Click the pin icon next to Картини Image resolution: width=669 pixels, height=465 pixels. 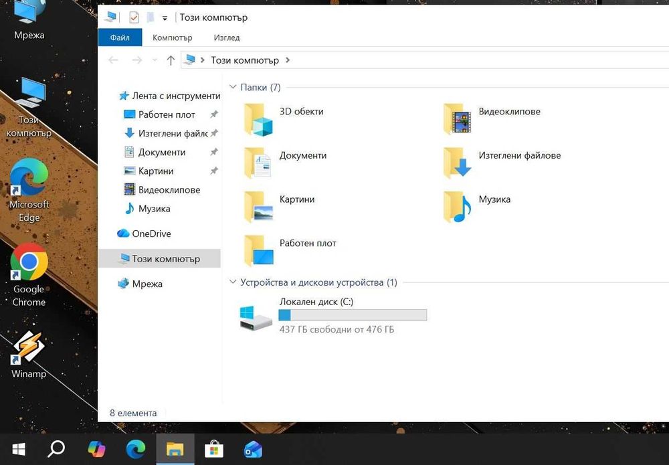coord(214,171)
